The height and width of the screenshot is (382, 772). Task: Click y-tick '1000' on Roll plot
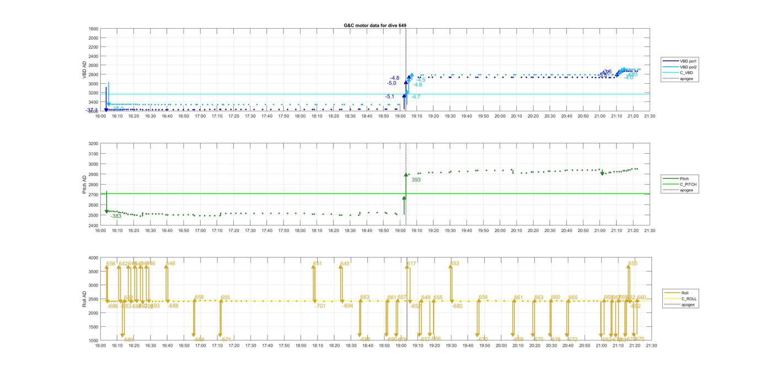93,341
